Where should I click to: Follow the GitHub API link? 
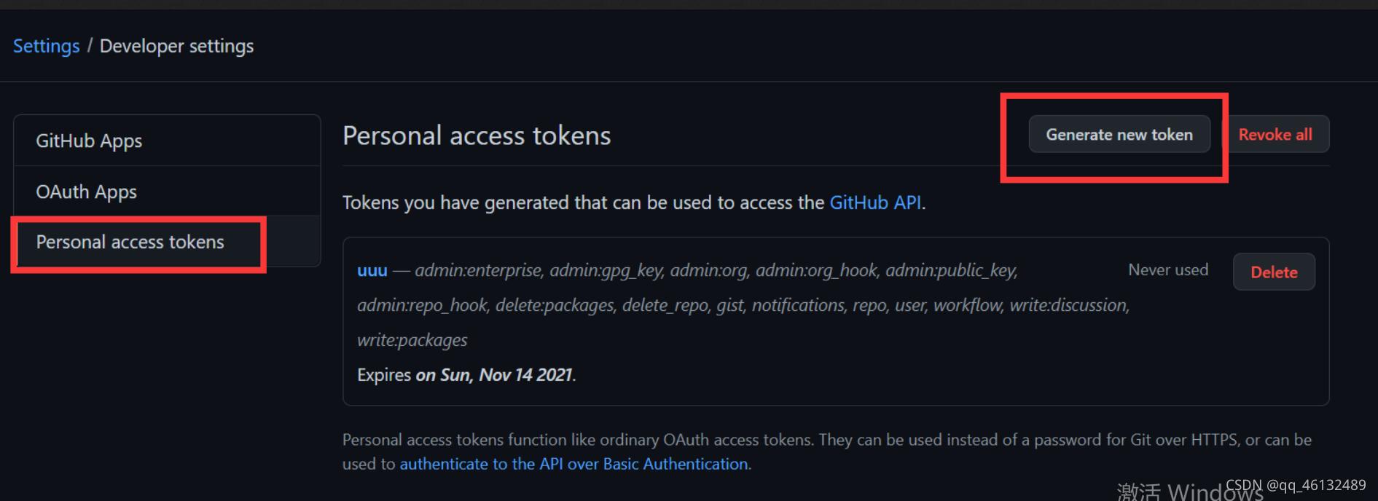click(875, 202)
